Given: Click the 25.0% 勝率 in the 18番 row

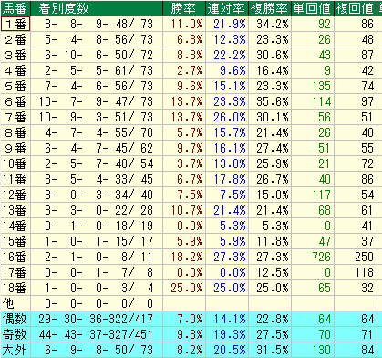Looking at the screenshot, I should (x=187, y=288).
